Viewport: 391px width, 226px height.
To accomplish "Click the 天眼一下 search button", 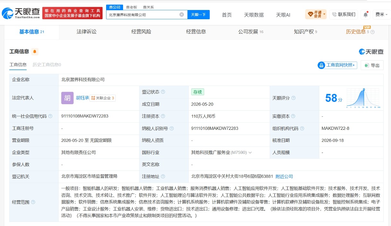I will point(198,14).
